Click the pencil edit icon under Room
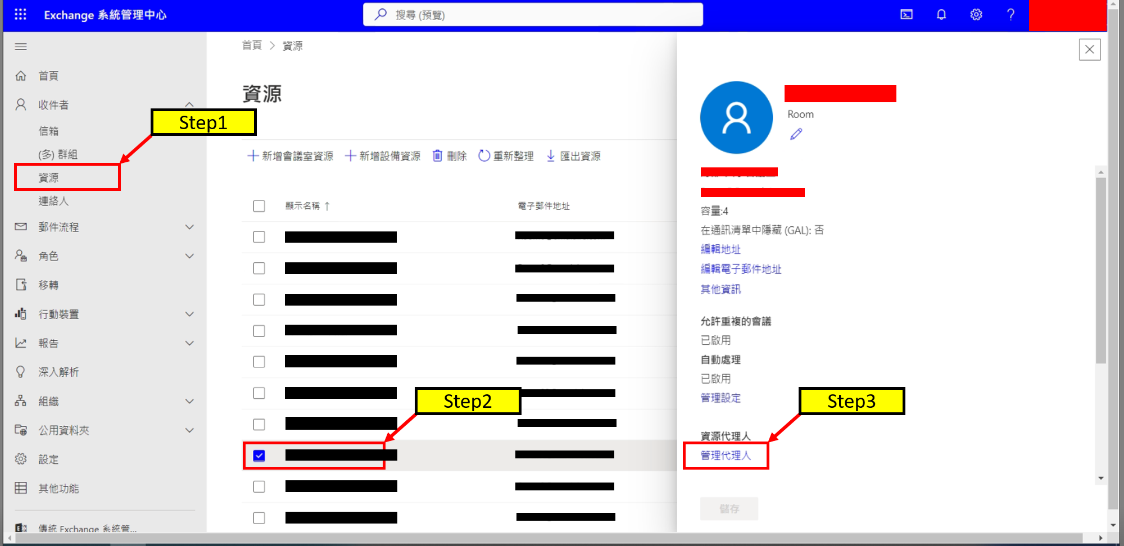Image resolution: width=1124 pixels, height=546 pixels. click(796, 134)
